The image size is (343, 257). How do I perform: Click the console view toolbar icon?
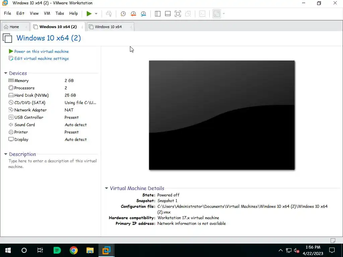click(202, 13)
